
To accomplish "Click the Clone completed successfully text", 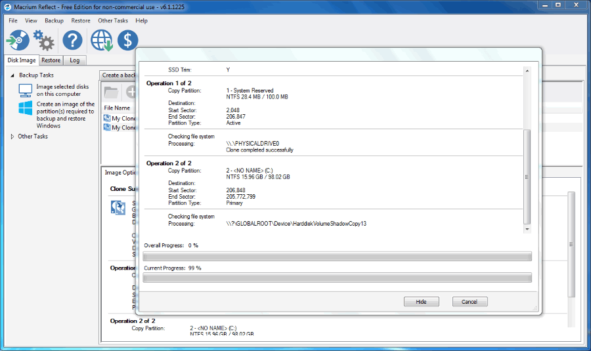I will coord(259,150).
